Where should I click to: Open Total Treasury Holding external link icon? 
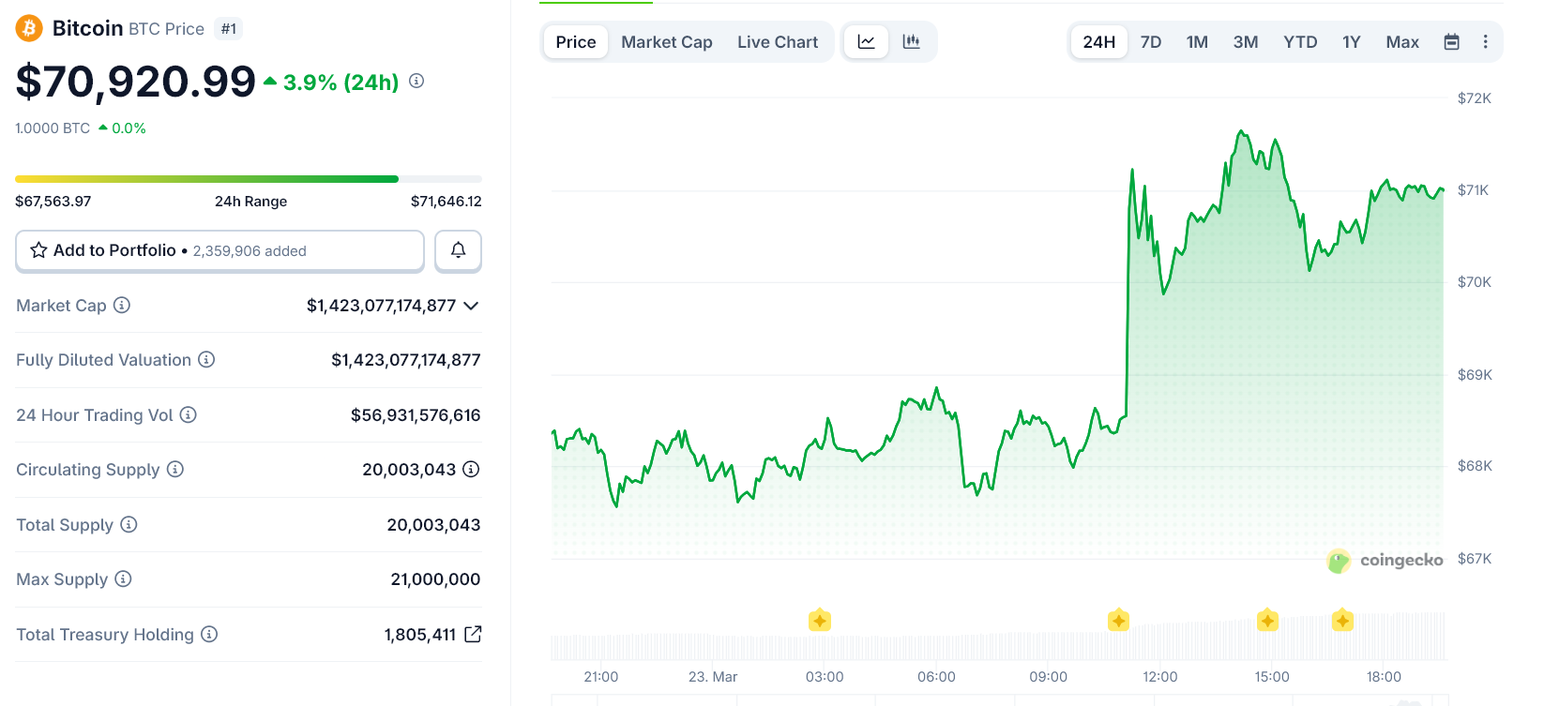[x=473, y=635]
